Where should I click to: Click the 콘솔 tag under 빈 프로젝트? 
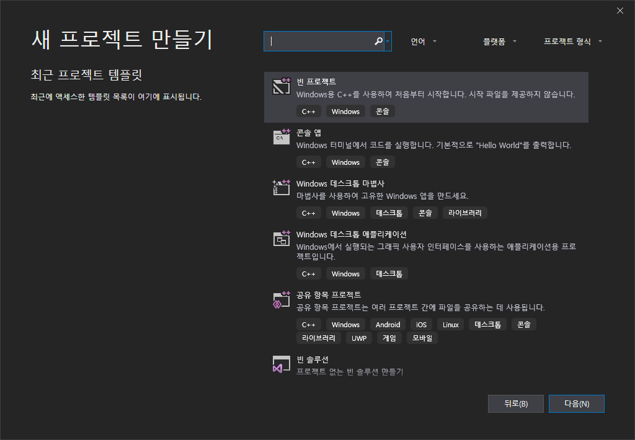(x=382, y=112)
